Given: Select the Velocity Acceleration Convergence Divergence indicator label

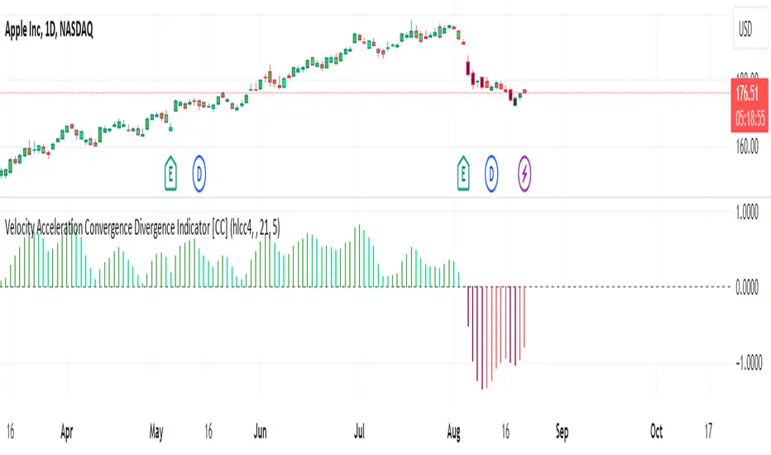Looking at the screenshot, I should click(x=142, y=232).
